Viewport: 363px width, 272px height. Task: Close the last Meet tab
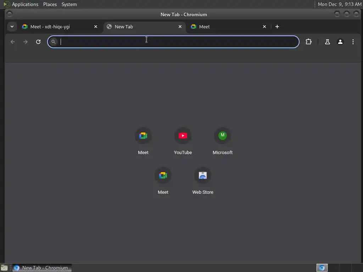coord(264,27)
